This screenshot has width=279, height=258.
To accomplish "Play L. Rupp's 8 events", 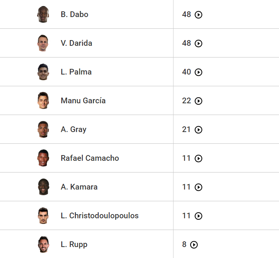I will coord(194,245).
